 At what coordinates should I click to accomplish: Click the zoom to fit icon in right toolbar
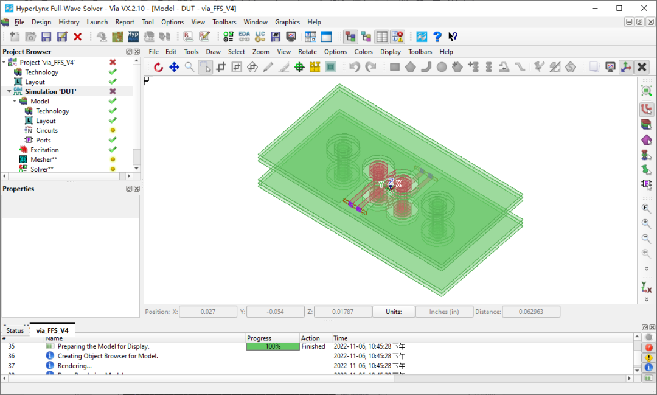point(647,91)
